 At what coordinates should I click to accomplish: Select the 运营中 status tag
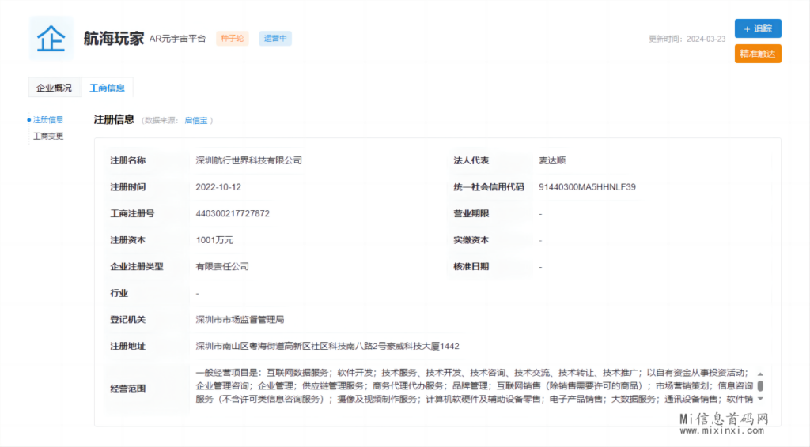tap(275, 38)
